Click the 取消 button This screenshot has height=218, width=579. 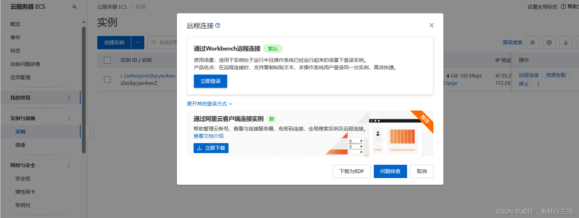coord(422,171)
